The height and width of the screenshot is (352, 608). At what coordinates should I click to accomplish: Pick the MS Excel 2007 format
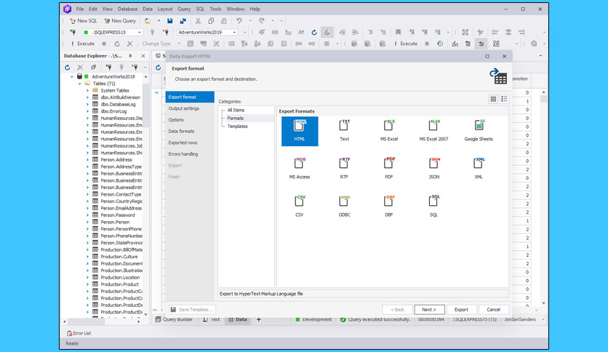click(x=433, y=131)
